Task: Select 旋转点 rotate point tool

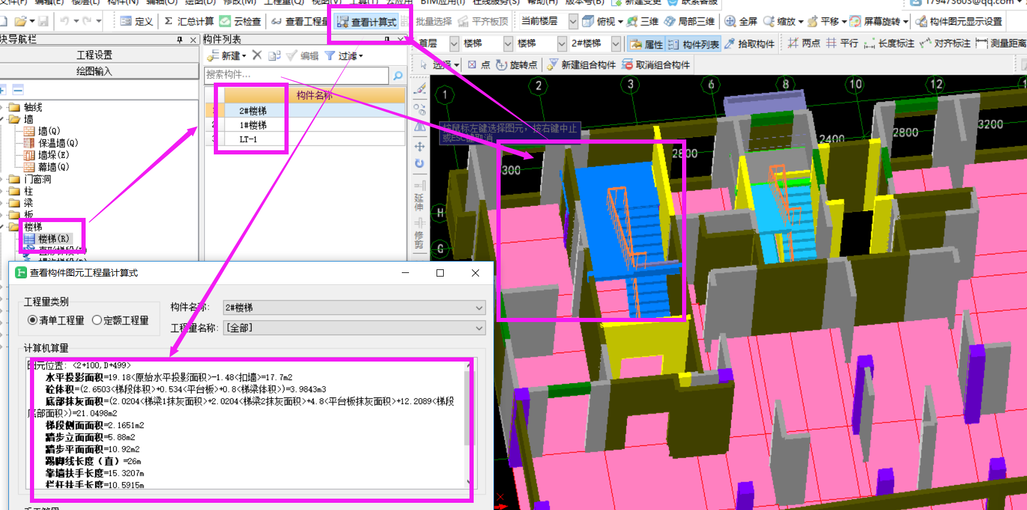Action: (516, 65)
